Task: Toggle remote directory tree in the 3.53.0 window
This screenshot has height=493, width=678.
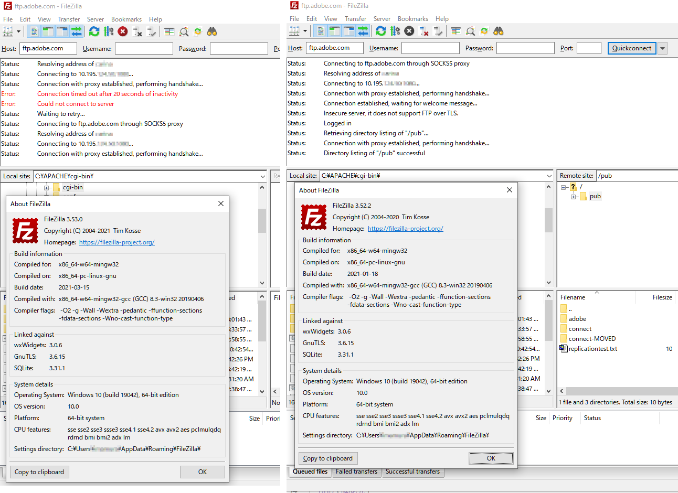Action: (62, 31)
